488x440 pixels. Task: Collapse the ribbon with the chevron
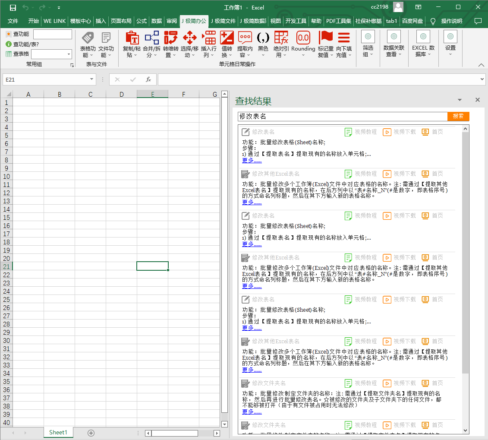(x=481, y=65)
